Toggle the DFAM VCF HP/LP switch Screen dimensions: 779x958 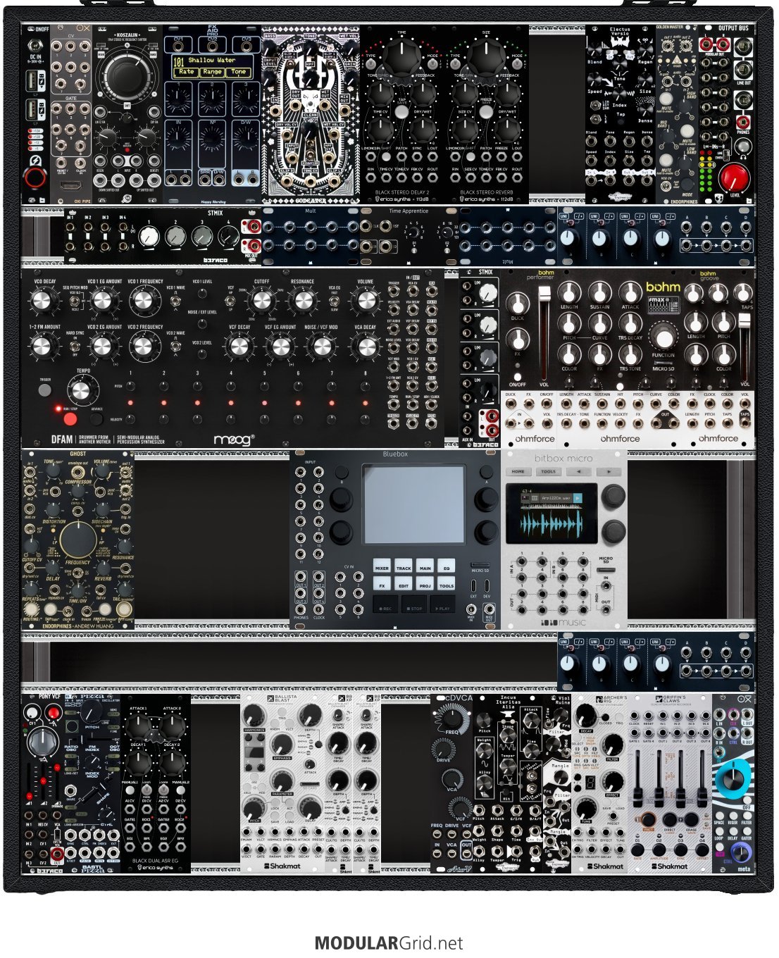click(230, 301)
